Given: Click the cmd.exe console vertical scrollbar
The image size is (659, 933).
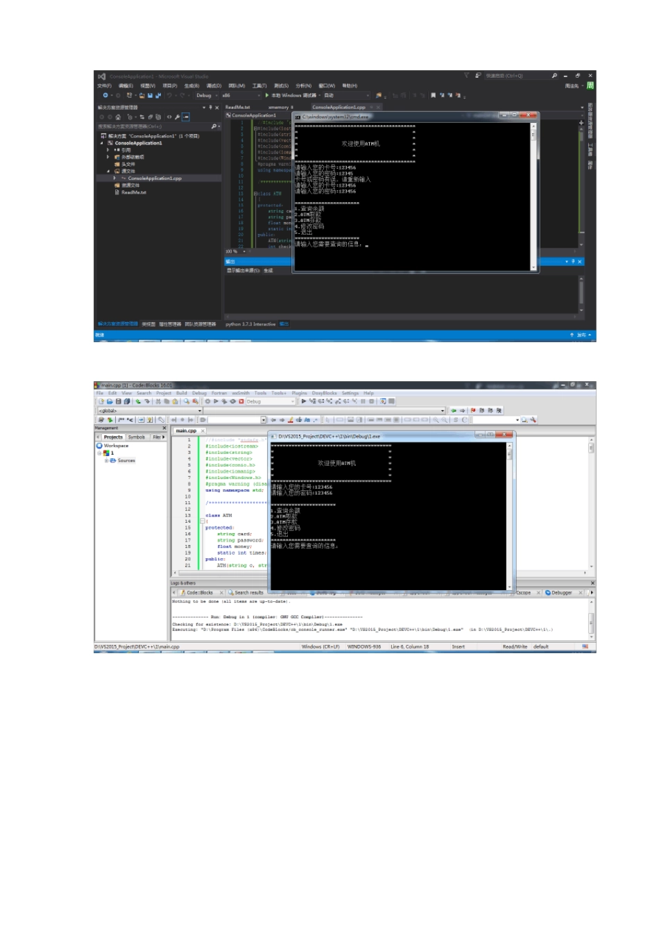Looking at the screenshot, I should (534, 196).
